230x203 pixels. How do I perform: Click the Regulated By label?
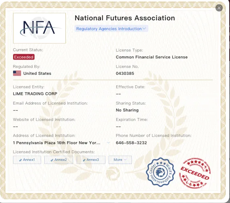tap(27, 67)
